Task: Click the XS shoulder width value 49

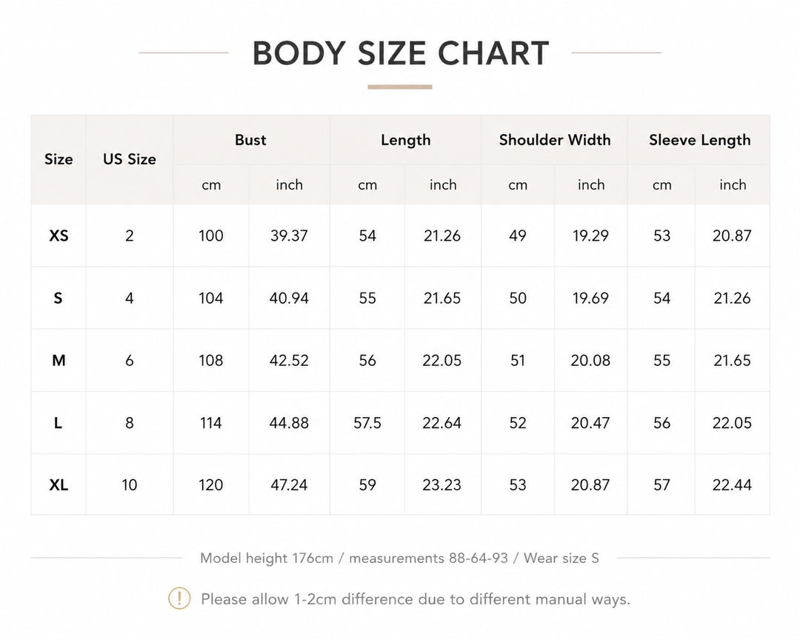Action: pyautogui.click(x=517, y=236)
